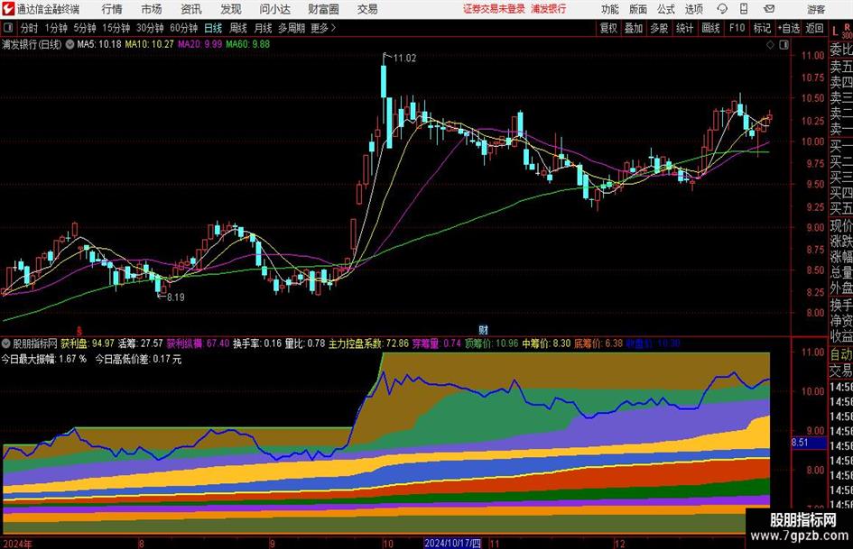Click the 换手率: 0.16 indicator value
The image size is (853, 549).
(257, 343)
